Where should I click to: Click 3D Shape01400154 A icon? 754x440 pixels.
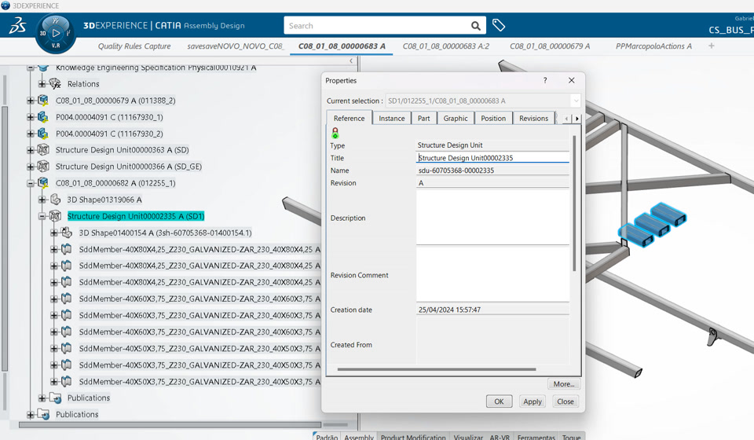pyautogui.click(x=67, y=233)
